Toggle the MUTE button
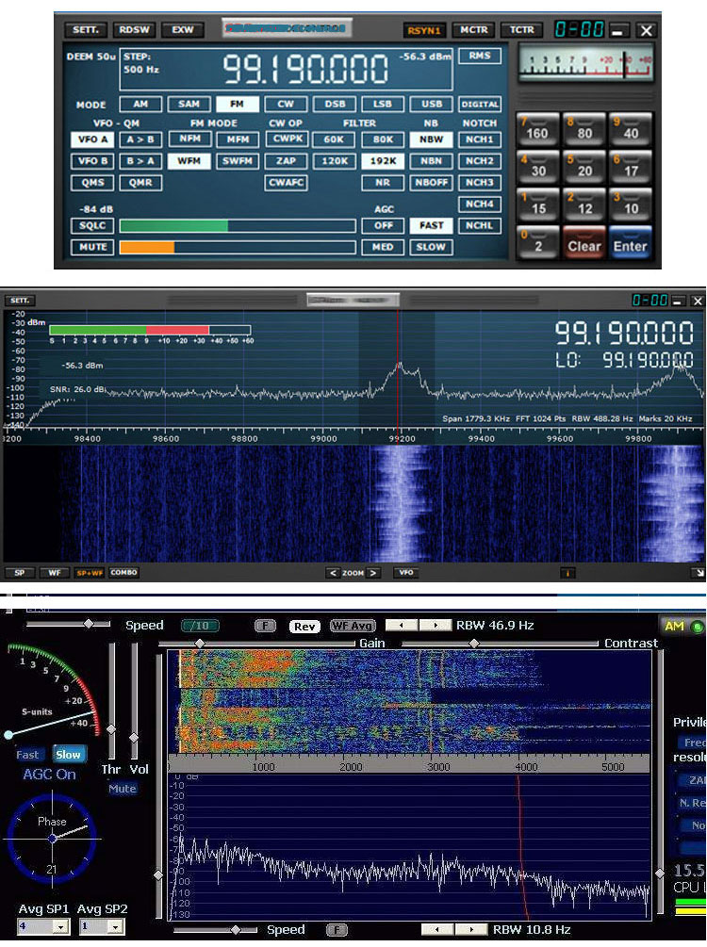707x947 pixels. (x=91, y=247)
